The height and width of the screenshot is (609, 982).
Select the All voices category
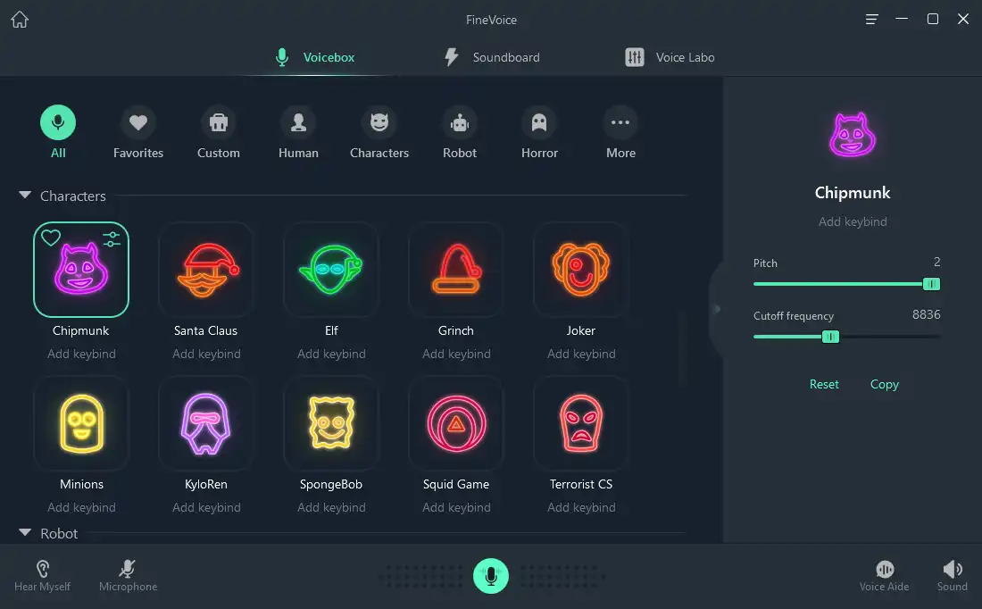pyautogui.click(x=58, y=132)
